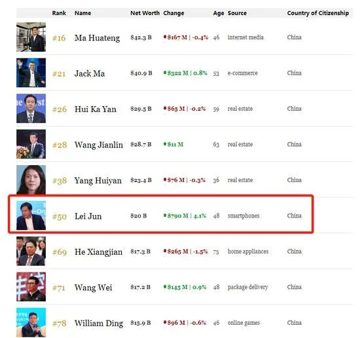The width and height of the screenshot is (360, 338).
Task: Open the Jack Ma name link
Action: pos(90,73)
